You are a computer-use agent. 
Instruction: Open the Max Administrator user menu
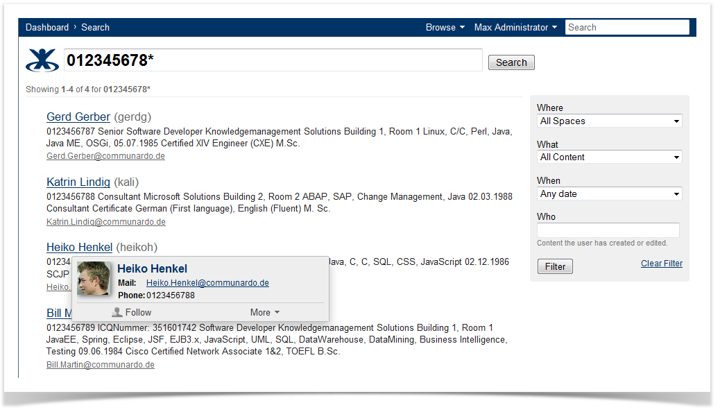[x=515, y=28]
